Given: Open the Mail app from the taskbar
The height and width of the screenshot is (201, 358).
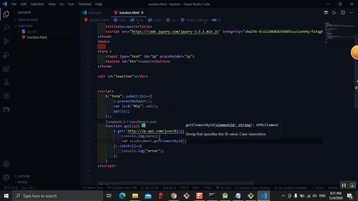Looking at the screenshot, I should tap(148, 196).
